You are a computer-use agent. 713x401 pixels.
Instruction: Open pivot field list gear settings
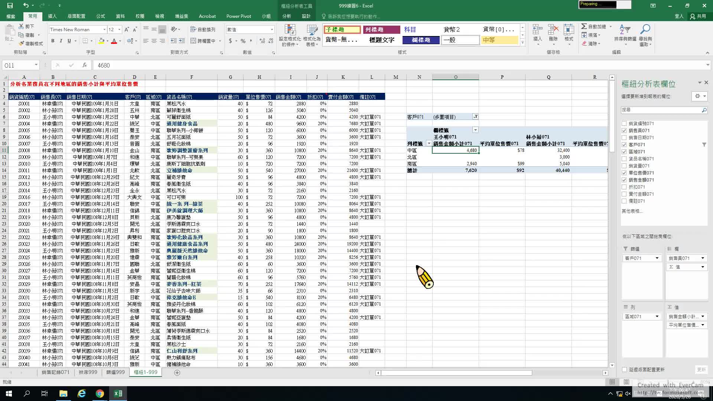tap(700, 96)
